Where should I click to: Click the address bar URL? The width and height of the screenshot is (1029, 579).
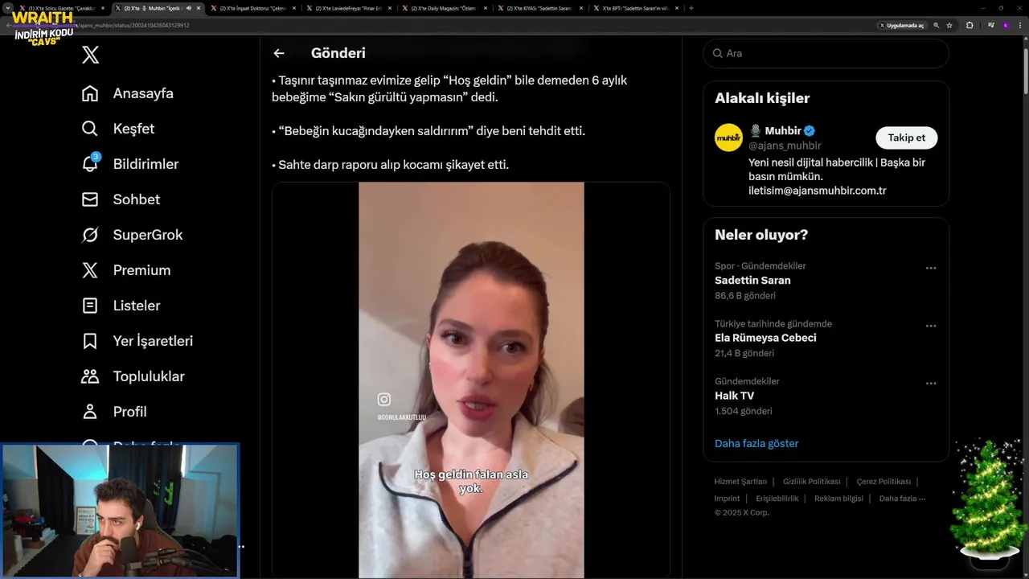tap(133, 25)
